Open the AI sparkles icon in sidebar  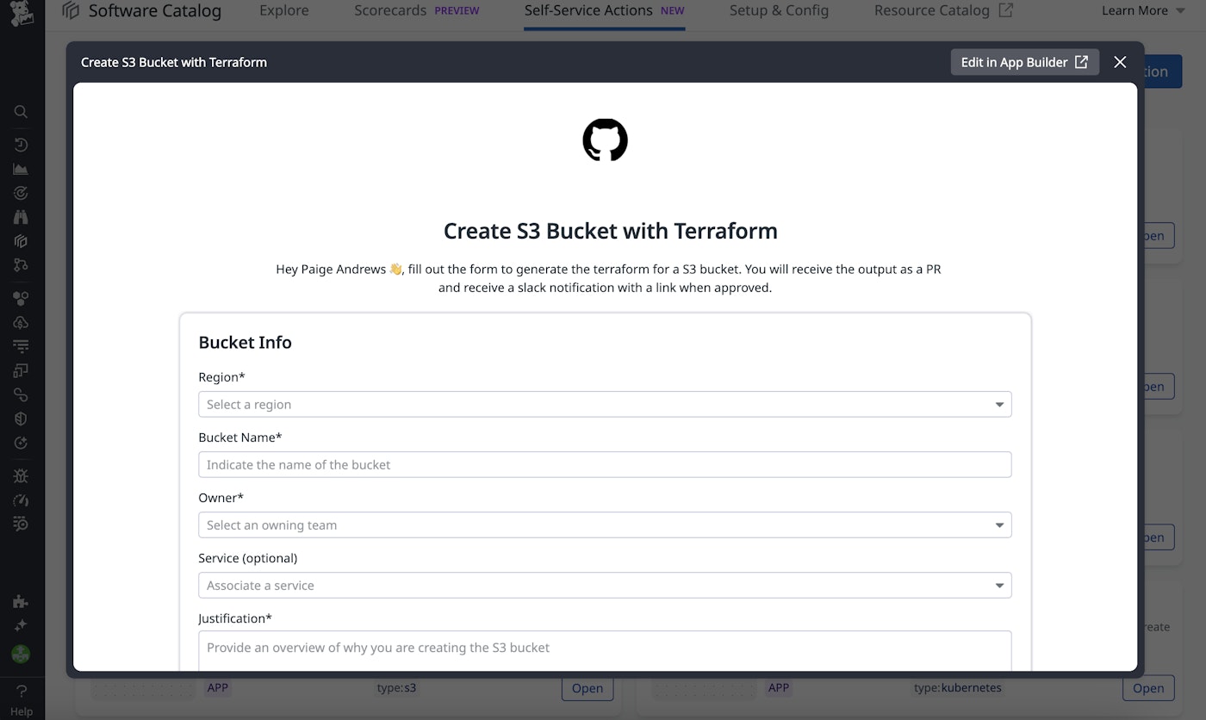(22, 625)
